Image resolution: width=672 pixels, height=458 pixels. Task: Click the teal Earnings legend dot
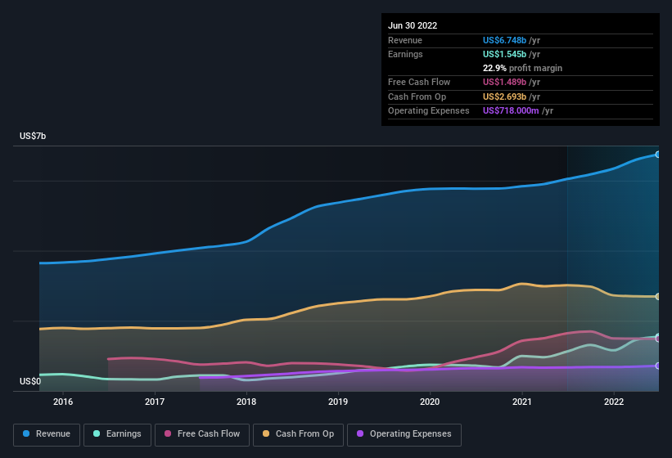pos(97,433)
